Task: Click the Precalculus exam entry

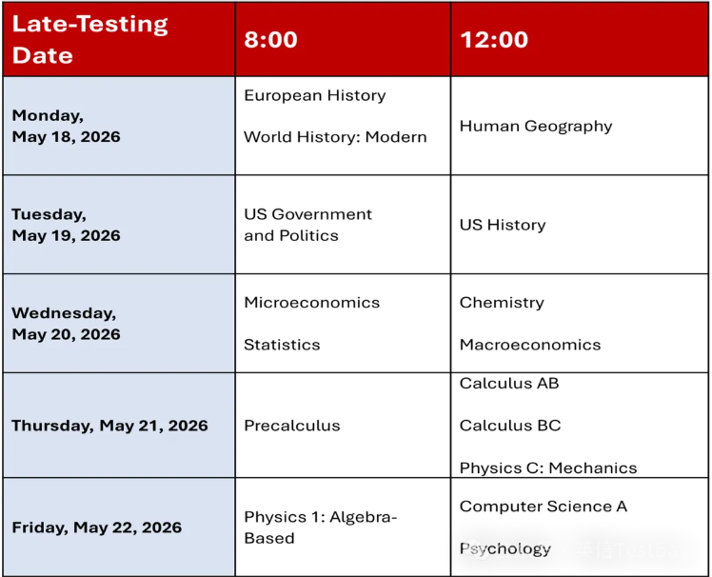Action: [292, 426]
